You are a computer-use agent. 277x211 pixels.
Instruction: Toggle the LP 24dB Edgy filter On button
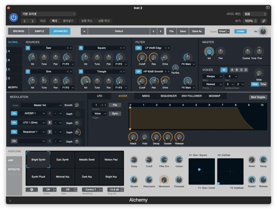coord(139,48)
